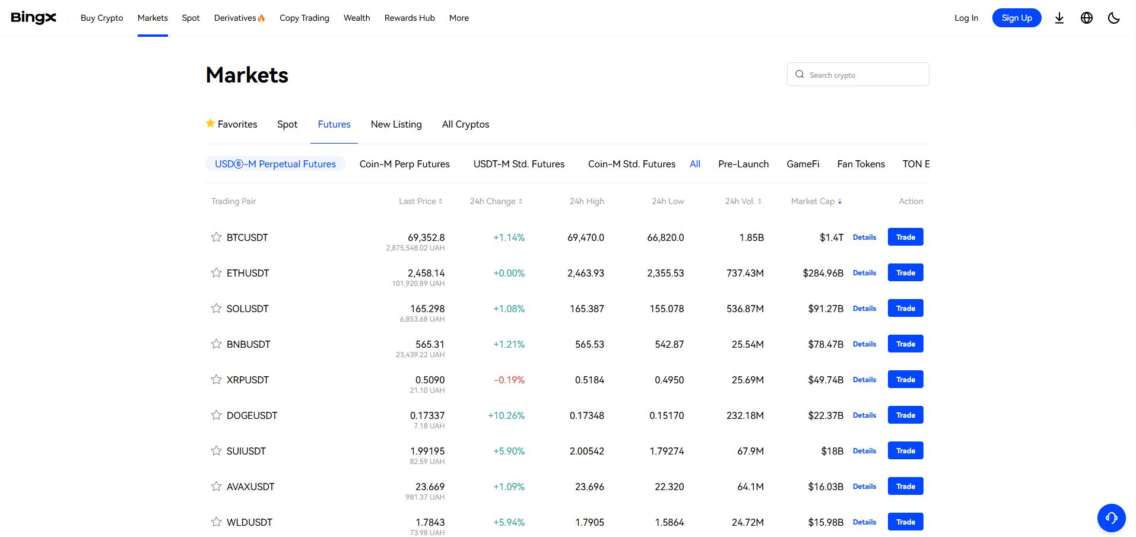The width and height of the screenshot is (1136, 537).
Task: Expand the More nav menu
Action: point(459,18)
